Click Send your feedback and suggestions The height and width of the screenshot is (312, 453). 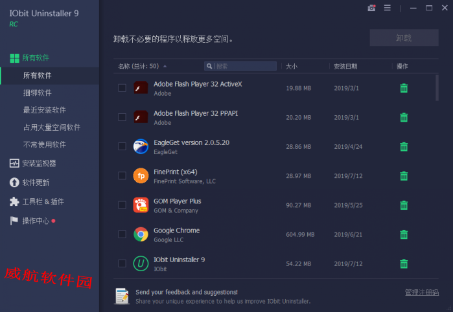(x=187, y=292)
